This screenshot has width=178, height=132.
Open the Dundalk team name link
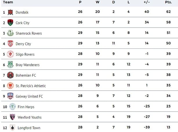[22, 12]
